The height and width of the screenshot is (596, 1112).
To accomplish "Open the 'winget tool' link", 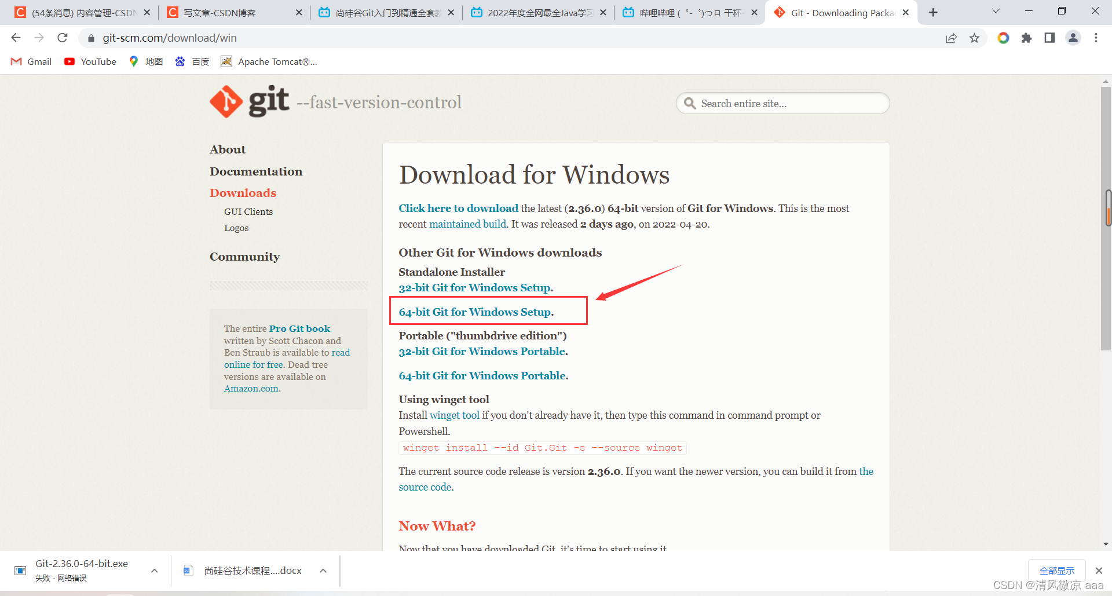I will coord(455,415).
